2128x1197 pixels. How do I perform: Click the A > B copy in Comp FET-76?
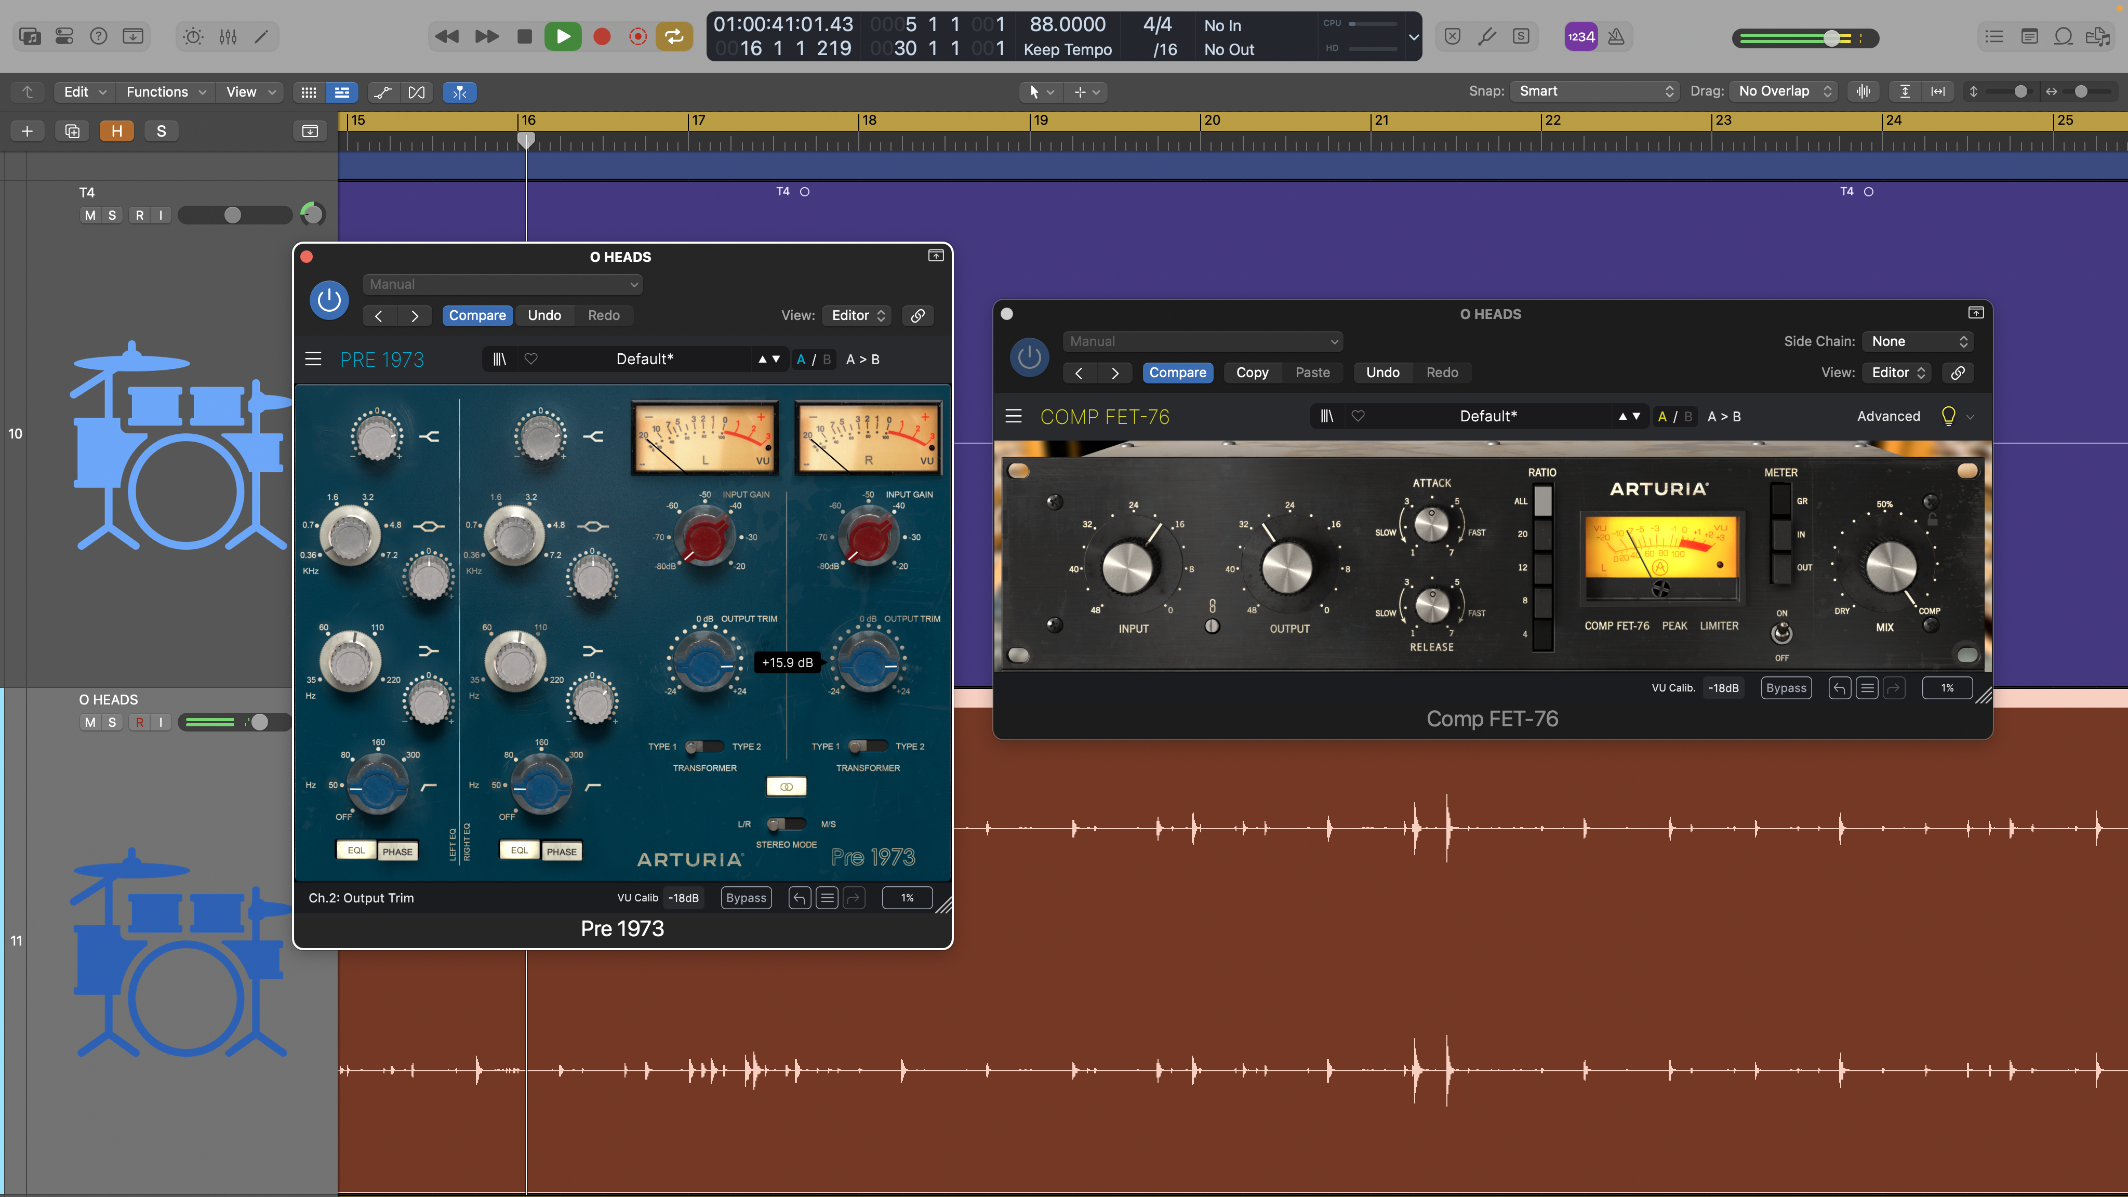(1724, 416)
